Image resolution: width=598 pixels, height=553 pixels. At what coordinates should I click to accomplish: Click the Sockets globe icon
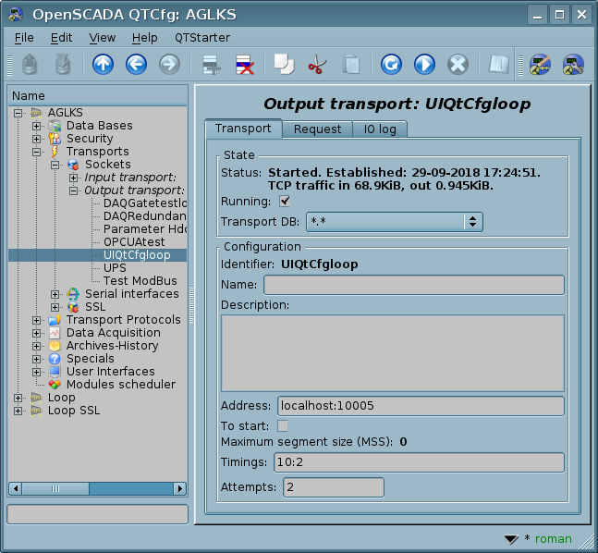pyautogui.click(x=73, y=165)
